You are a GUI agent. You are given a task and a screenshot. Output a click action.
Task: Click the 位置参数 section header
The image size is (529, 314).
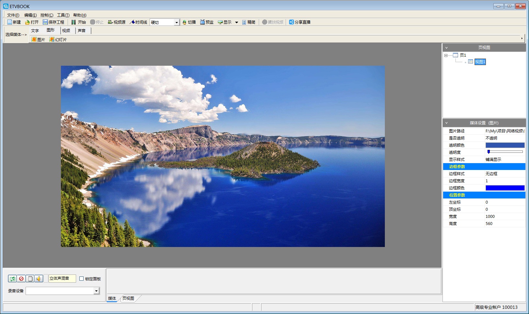pos(484,195)
